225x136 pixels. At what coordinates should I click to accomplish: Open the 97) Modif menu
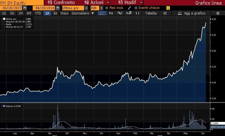click(127, 2)
